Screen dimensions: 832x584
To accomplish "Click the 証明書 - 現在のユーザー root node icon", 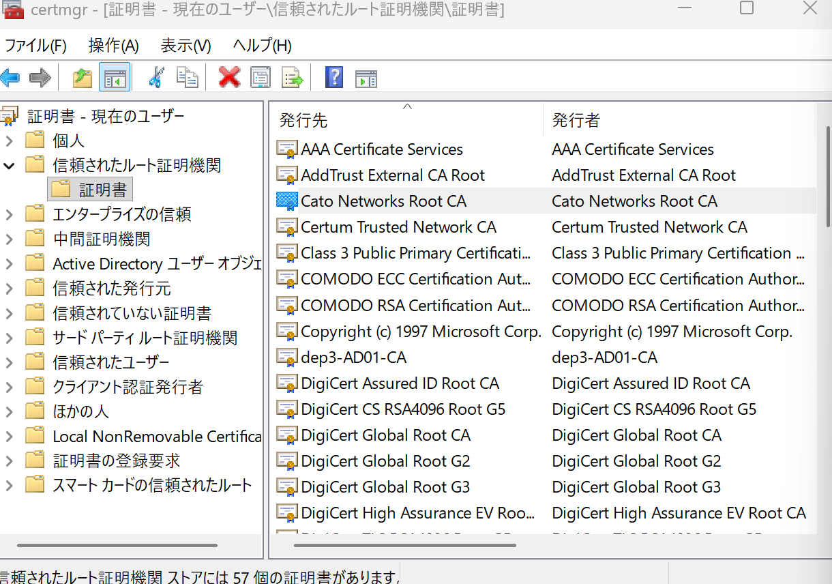I will point(10,116).
